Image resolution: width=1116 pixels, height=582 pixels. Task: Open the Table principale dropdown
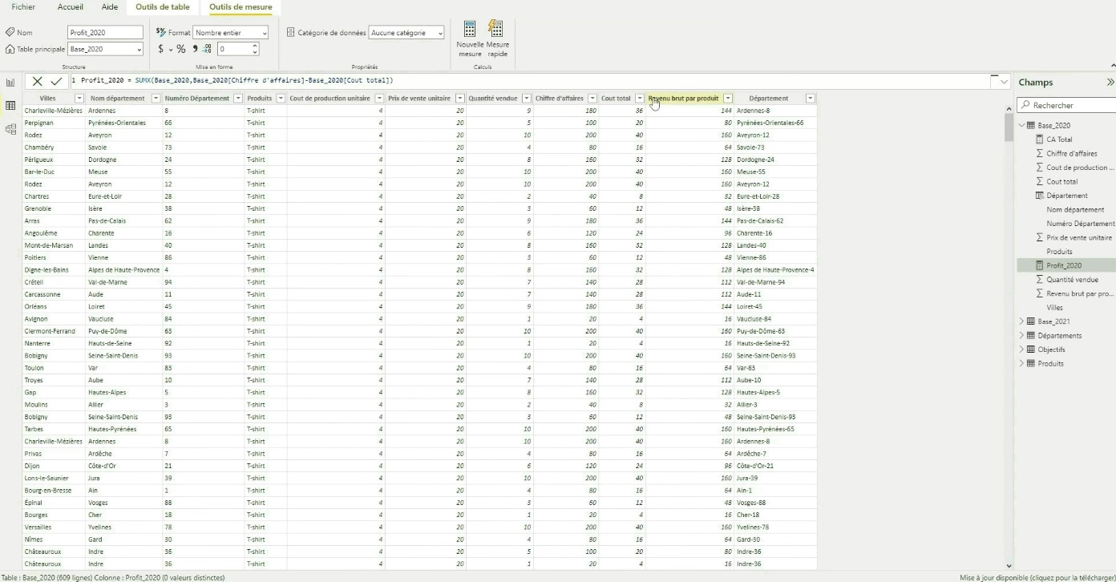click(x=106, y=50)
